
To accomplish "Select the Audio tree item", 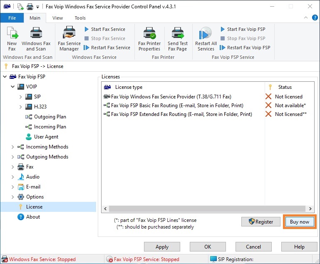I will [x=28, y=177].
